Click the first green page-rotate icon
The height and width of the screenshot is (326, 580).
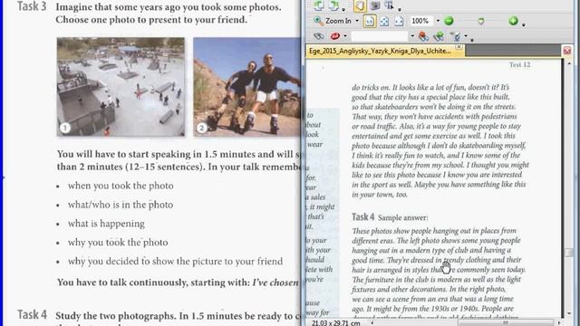click(x=318, y=5)
